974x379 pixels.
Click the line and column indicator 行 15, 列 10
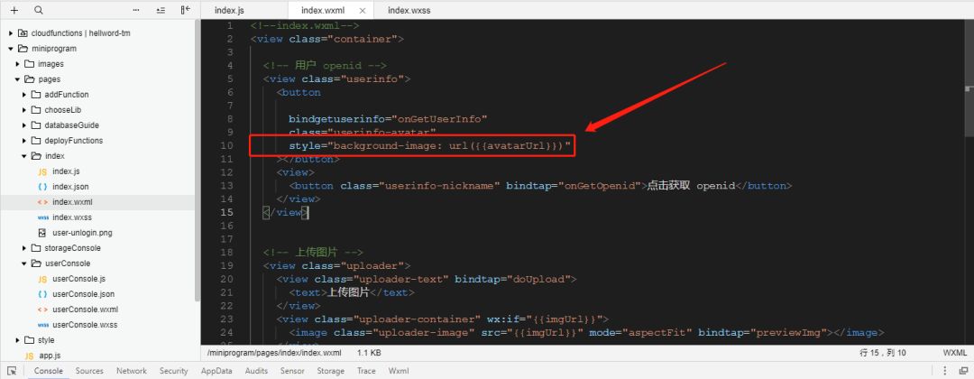click(x=883, y=353)
